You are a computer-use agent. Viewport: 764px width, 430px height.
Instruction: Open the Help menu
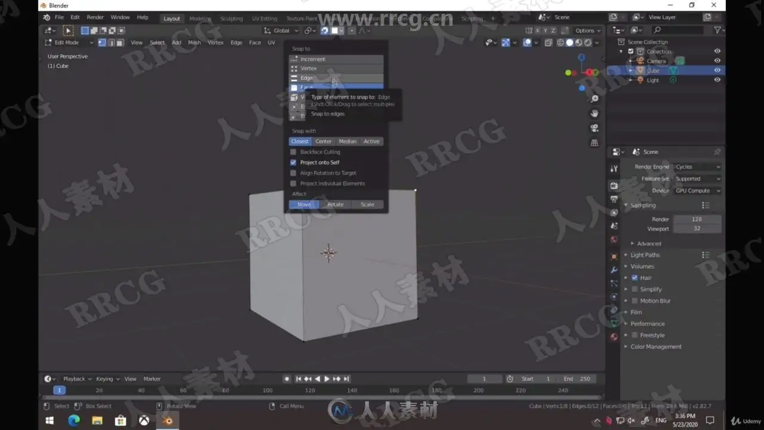click(x=143, y=17)
